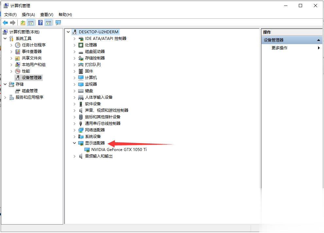Click the 软件设备 icon
This screenshot has height=233, width=324.
[x=81, y=104]
